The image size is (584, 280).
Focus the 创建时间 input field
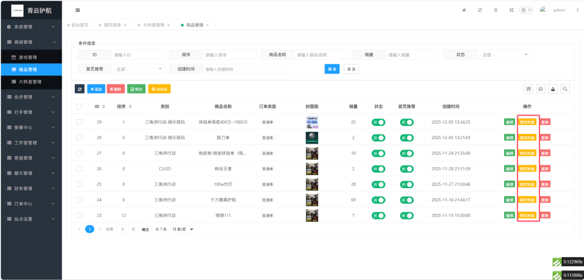[245, 69]
